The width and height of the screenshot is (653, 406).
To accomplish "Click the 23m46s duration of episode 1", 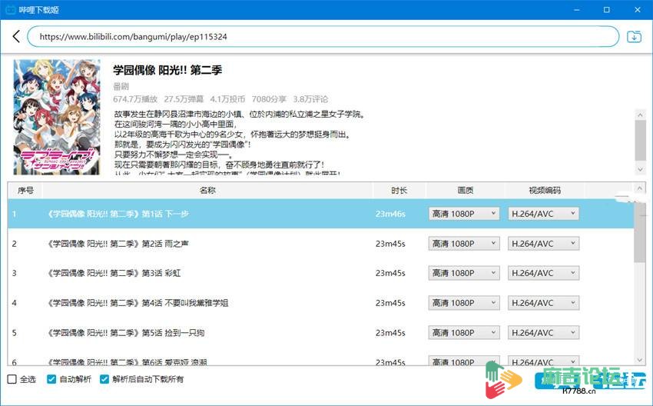I will tap(390, 214).
